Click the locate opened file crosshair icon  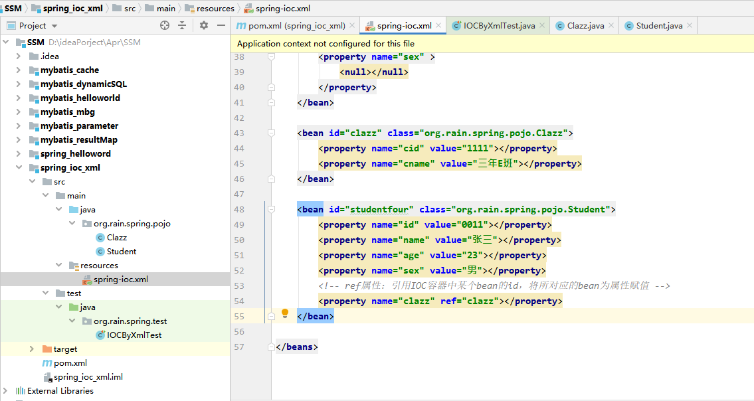[165, 25]
